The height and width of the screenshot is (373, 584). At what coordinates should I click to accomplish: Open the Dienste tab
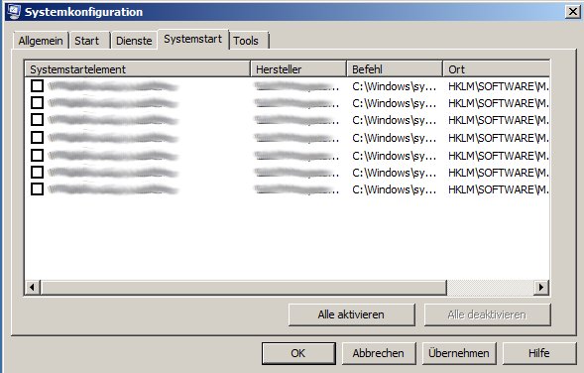pos(134,41)
